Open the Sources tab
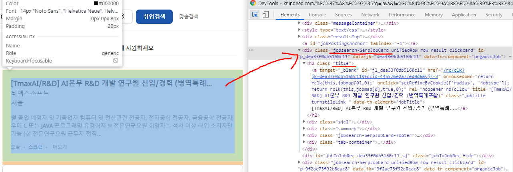Viewport: 513px width, 172px height. 343,15
